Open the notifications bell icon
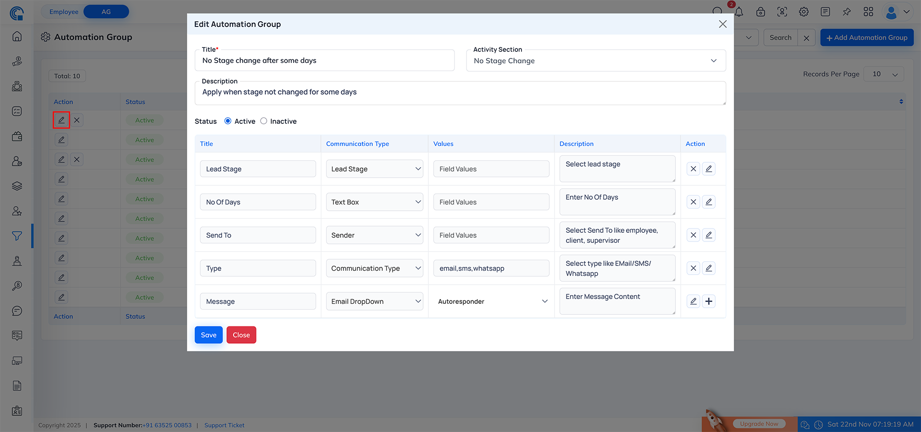 (x=739, y=12)
